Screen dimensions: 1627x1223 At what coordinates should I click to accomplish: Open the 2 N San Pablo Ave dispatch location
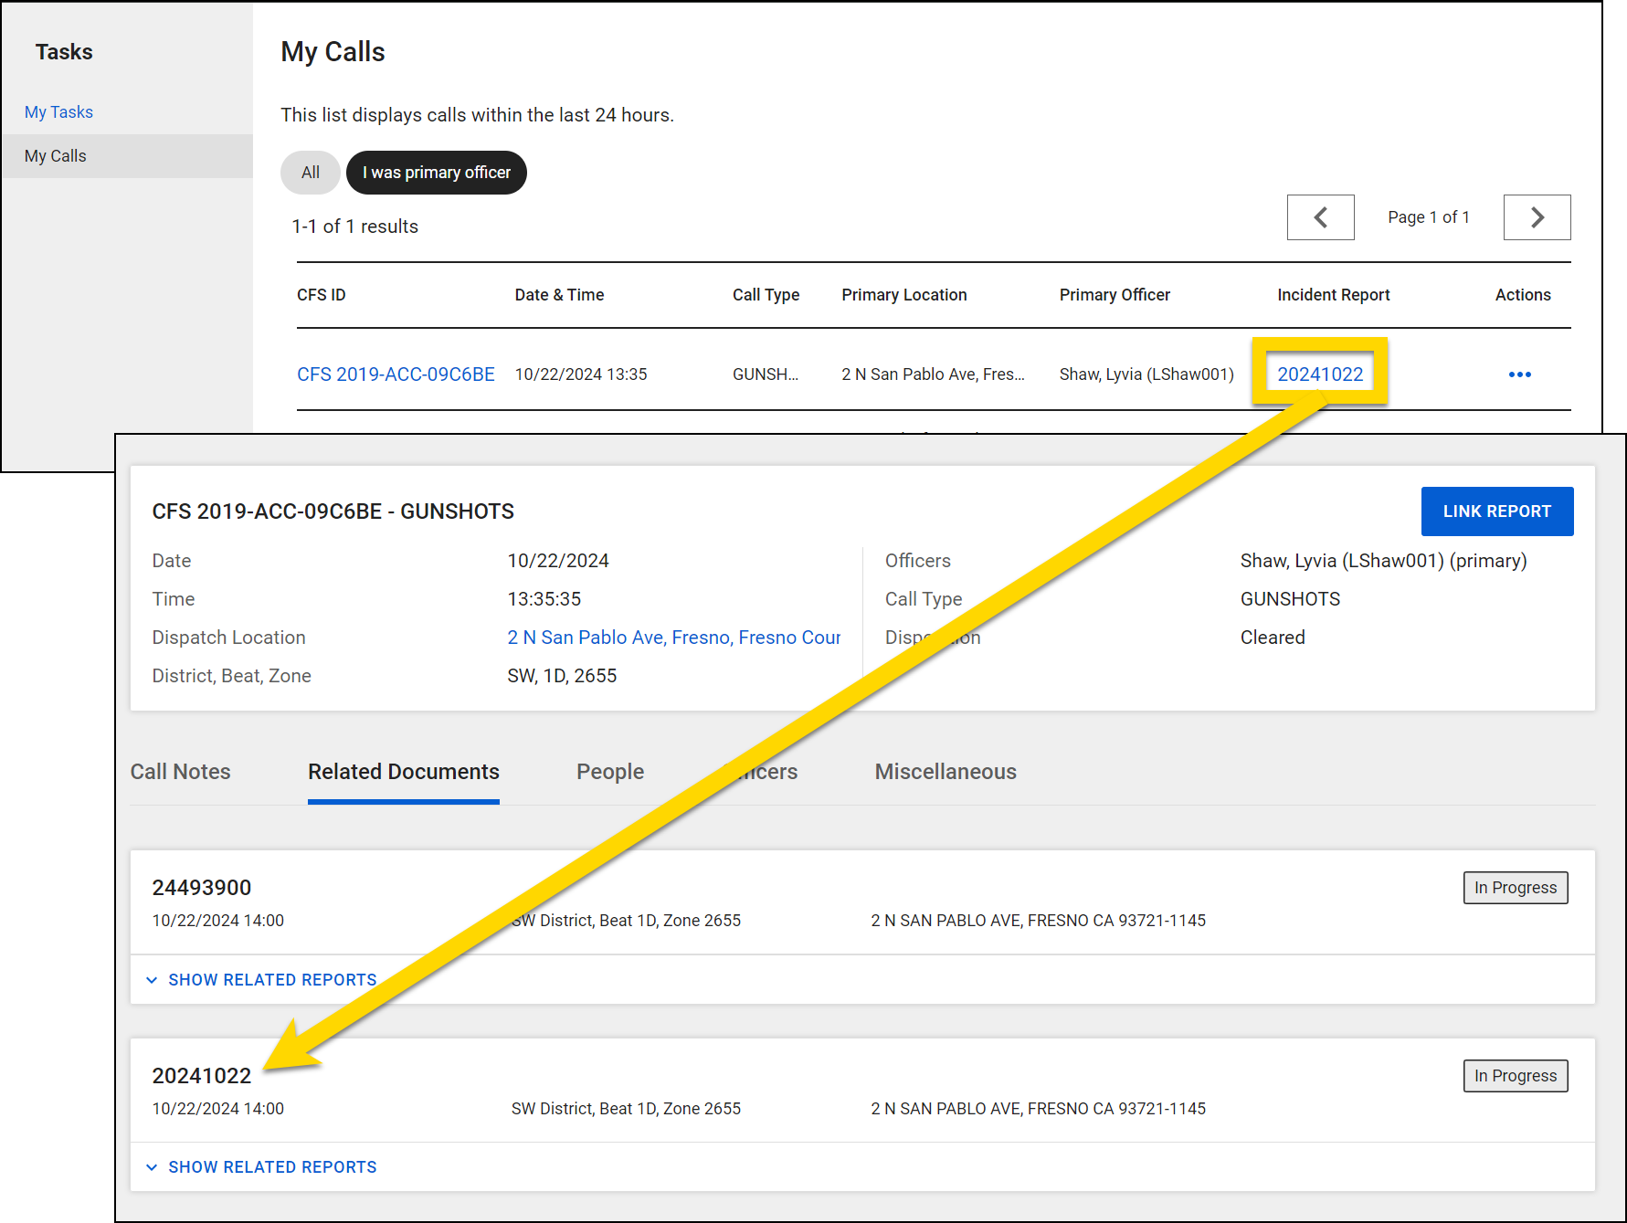(673, 638)
